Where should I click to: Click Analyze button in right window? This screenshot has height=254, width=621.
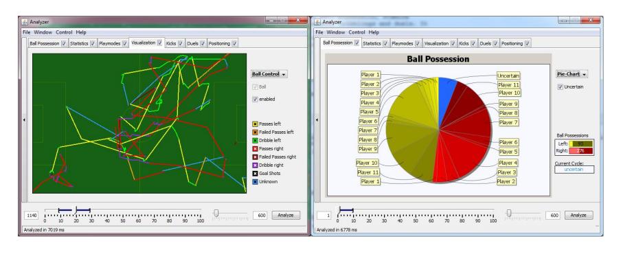pos(578,216)
